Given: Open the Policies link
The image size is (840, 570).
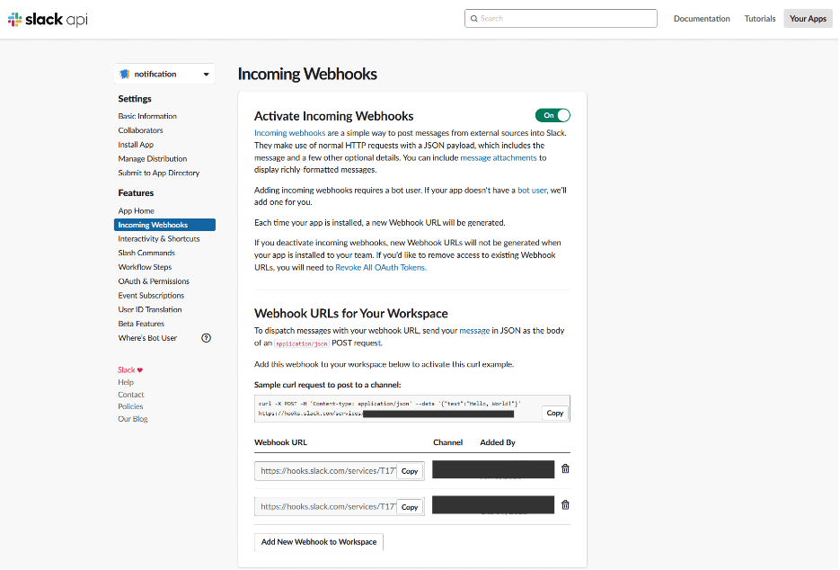Looking at the screenshot, I should (130, 406).
